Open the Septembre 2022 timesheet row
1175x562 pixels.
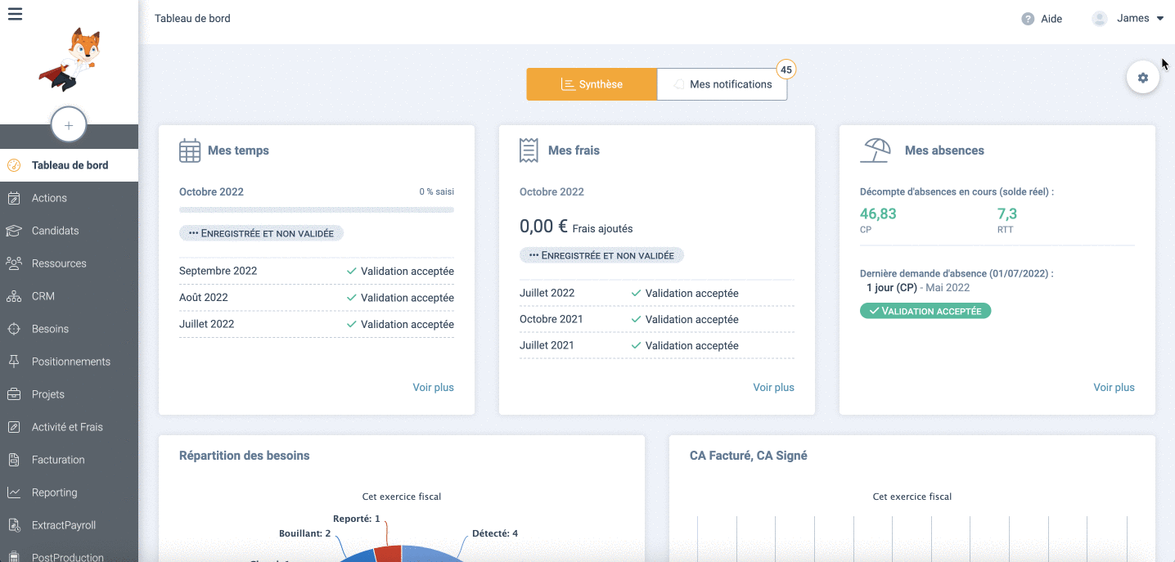(317, 271)
